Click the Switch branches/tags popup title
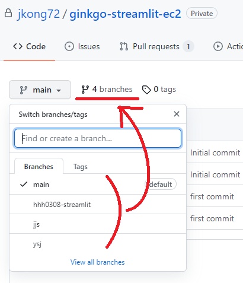The image size is (243, 283). coord(53,115)
